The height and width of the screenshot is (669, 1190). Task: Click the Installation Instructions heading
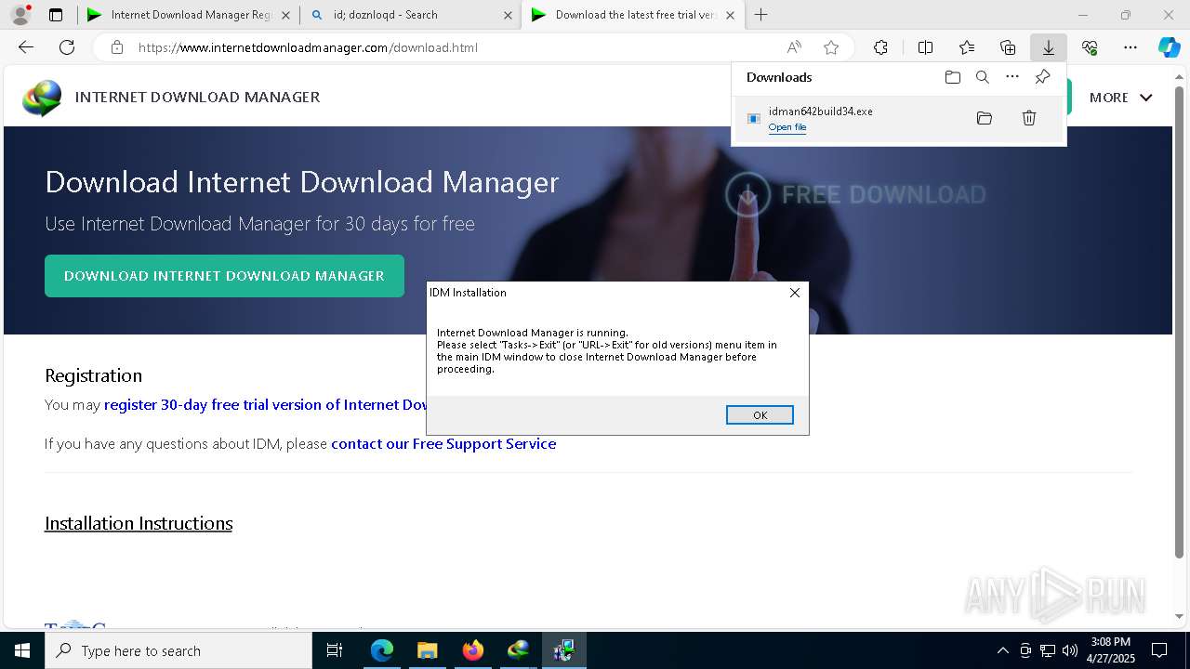(139, 523)
